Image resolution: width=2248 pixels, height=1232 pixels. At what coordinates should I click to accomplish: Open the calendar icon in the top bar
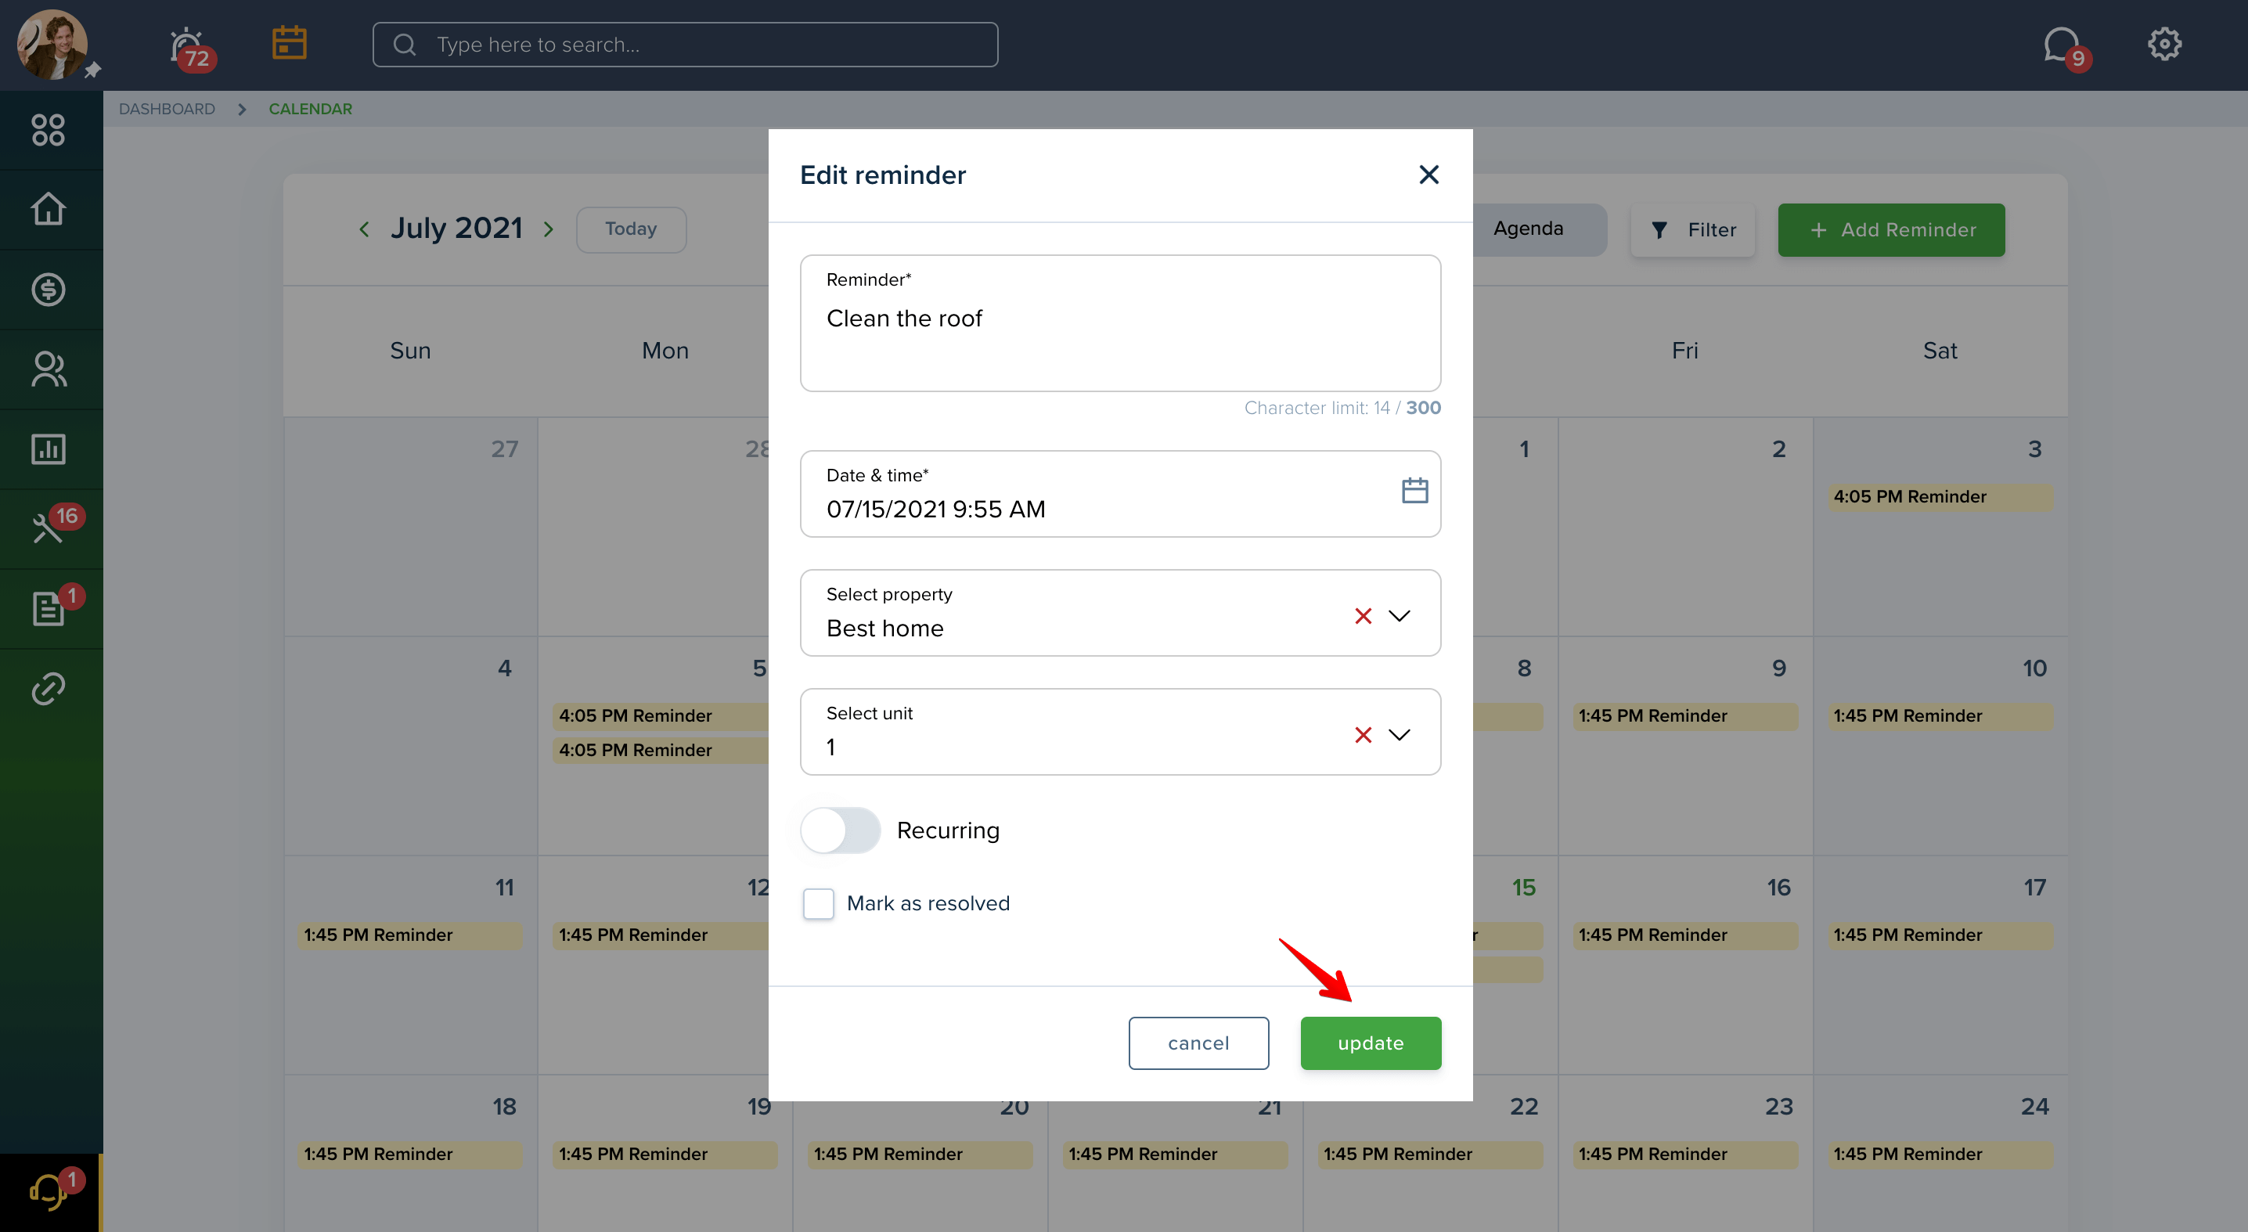point(289,42)
